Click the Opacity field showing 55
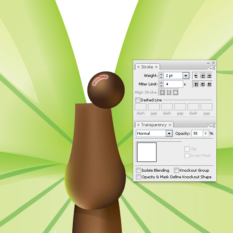The height and width of the screenshot is (233, 233). click(x=197, y=134)
